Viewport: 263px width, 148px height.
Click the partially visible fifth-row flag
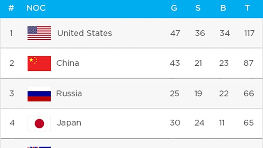39,147
